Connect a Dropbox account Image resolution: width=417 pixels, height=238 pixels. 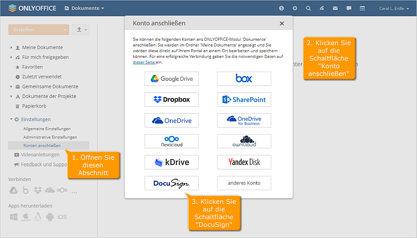(172, 100)
